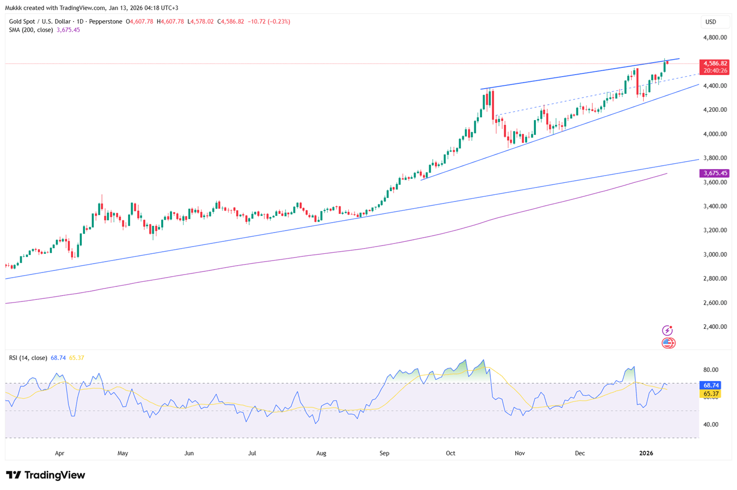Click the 40.00 level on RSI scale
737x490 pixels.
(x=711, y=425)
